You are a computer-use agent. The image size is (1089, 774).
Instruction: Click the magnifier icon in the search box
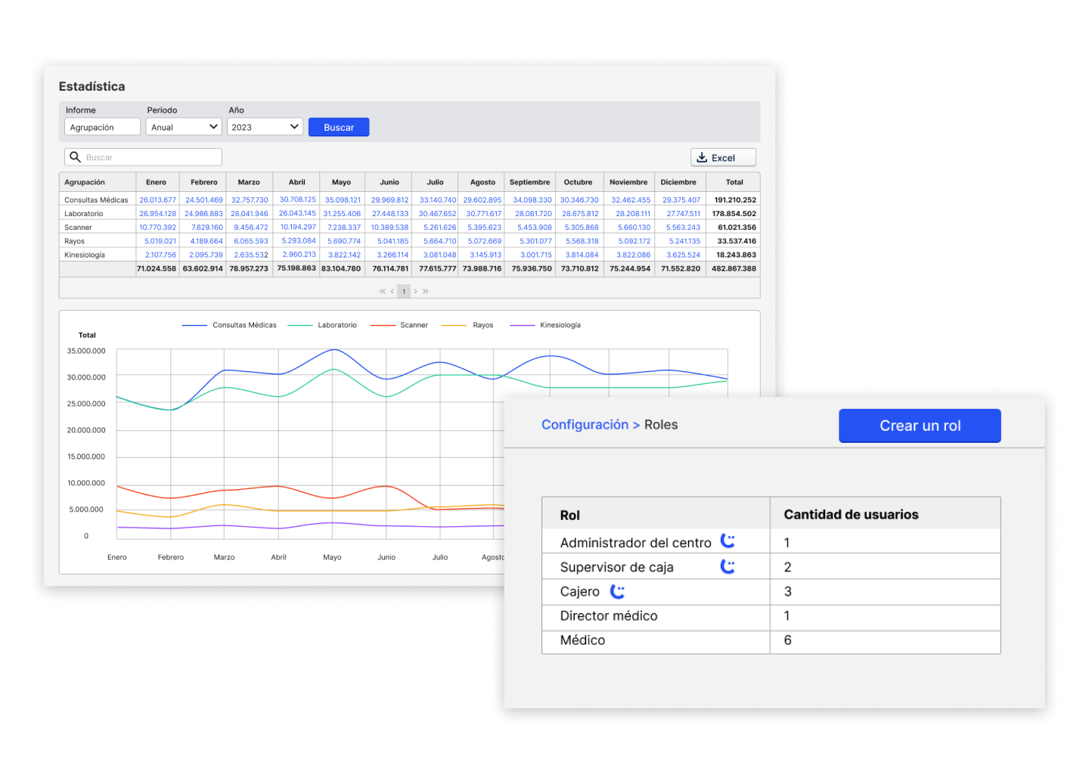(75, 157)
